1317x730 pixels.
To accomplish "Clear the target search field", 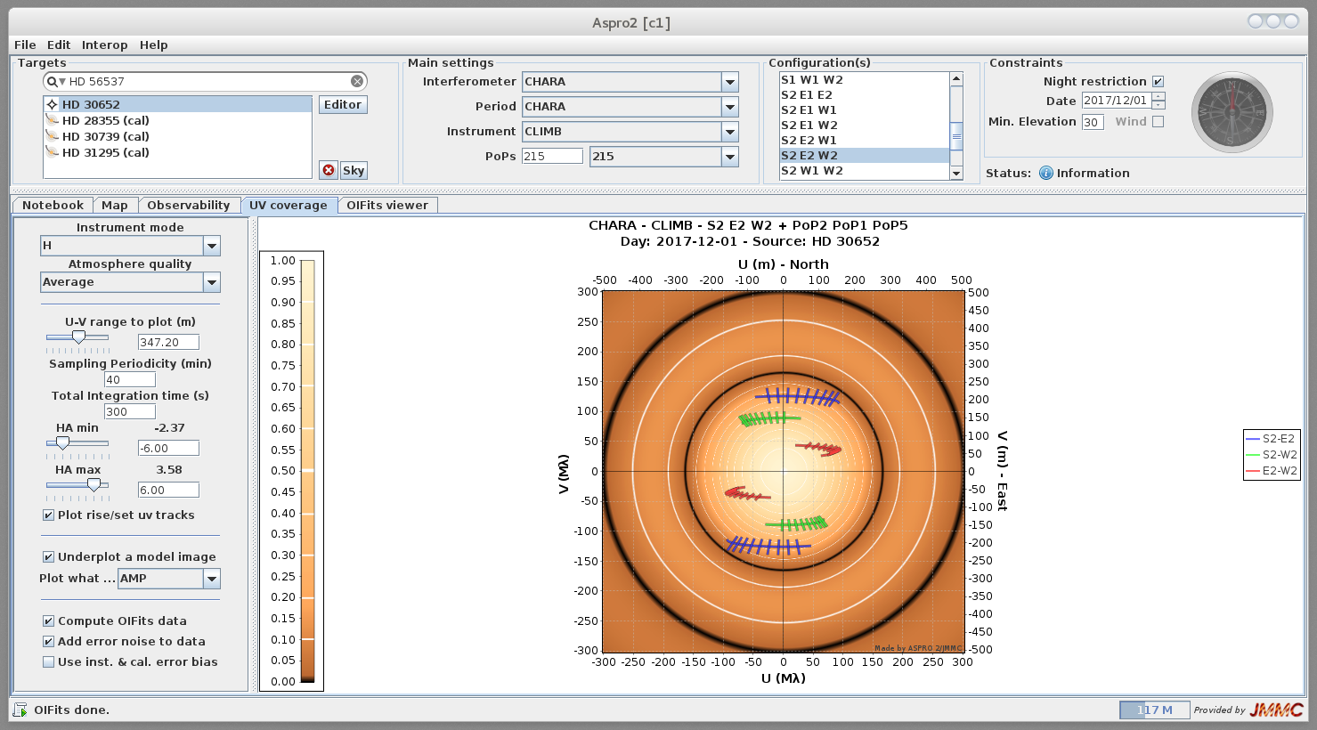I will click(x=357, y=81).
